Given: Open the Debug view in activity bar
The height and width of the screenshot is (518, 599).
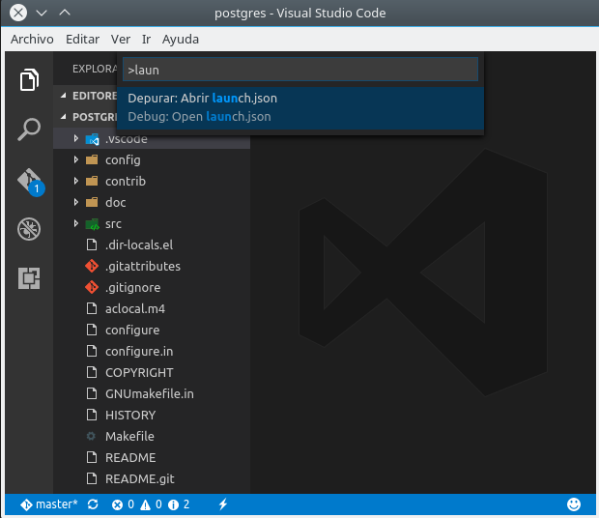Looking at the screenshot, I should tap(29, 229).
